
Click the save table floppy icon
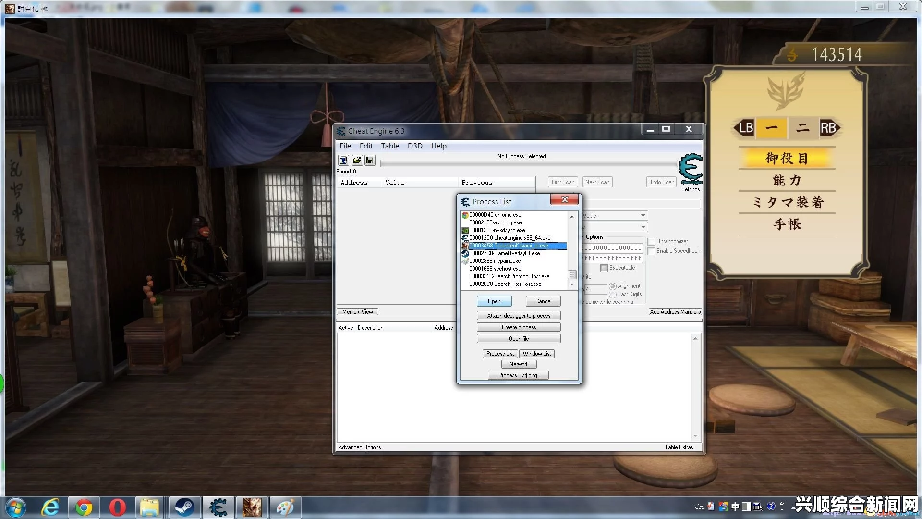(370, 160)
